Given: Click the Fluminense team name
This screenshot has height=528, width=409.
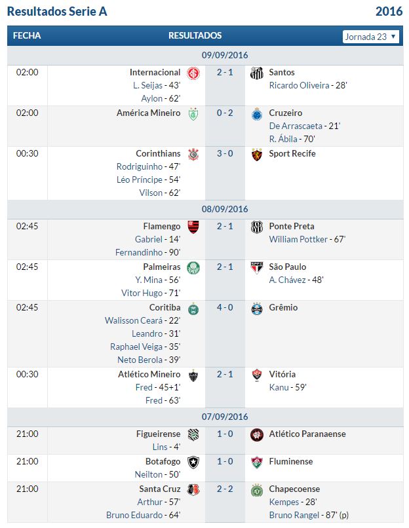Looking at the screenshot, I should click(x=291, y=462).
